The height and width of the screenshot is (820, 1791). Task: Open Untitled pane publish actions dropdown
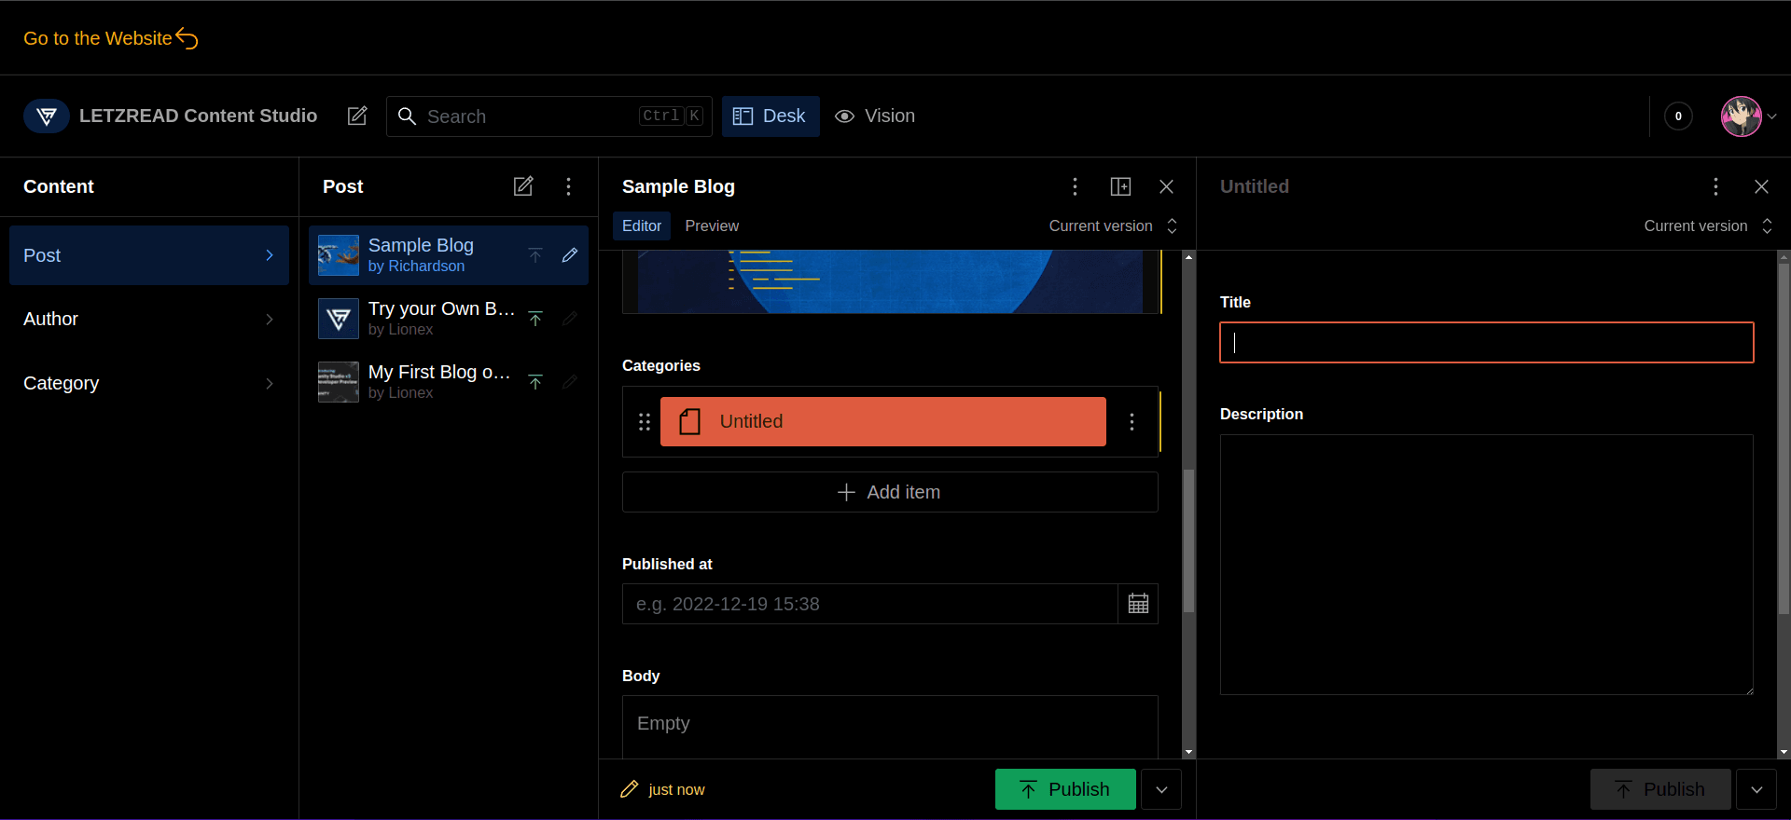[x=1756, y=789]
